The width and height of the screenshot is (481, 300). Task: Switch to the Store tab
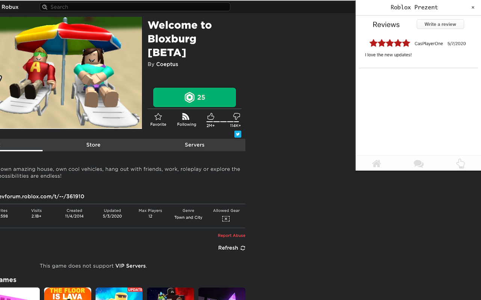[x=93, y=145]
